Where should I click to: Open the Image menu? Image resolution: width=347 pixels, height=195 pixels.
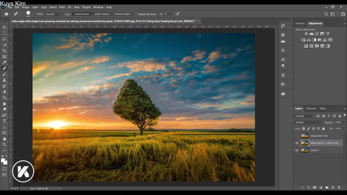tap(25, 7)
